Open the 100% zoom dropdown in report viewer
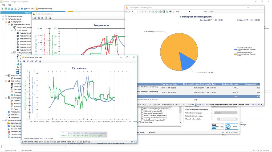Viewport: 272px width, 152px height. point(189,12)
